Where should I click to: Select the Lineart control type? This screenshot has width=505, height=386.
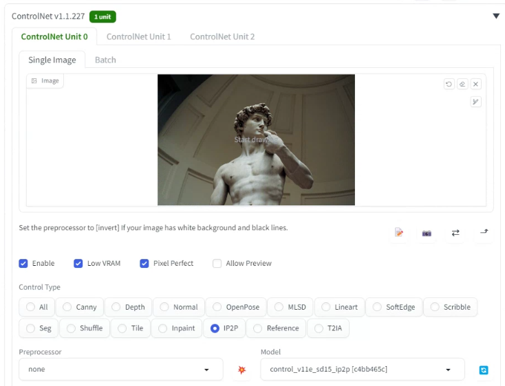point(339,307)
